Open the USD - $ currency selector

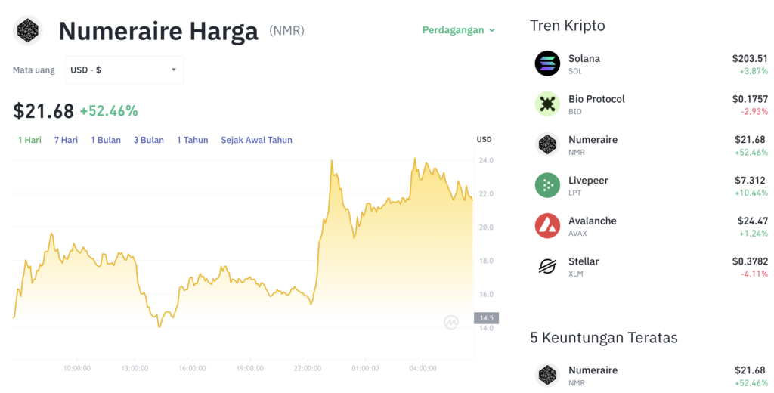pyautogui.click(x=124, y=70)
